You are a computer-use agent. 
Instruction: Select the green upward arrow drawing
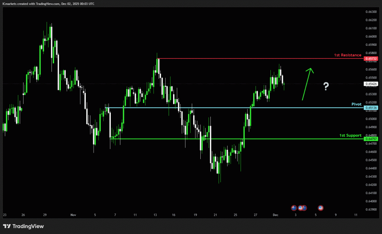pos(307,84)
